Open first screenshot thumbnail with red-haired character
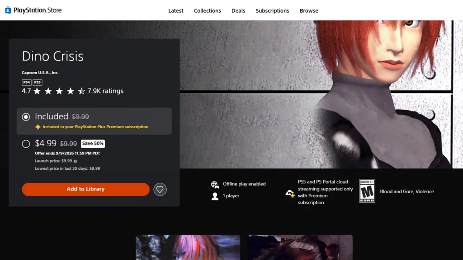Image resolution: width=463 pixels, height=260 pixels. [188, 247]
